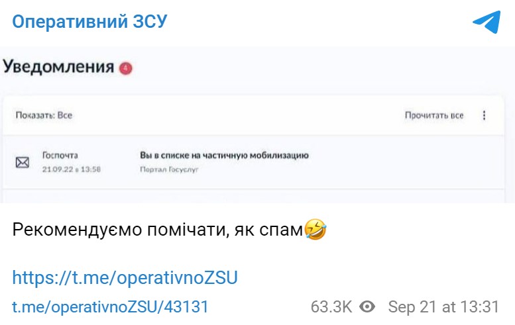Open the https://t.me/operativnoZSU link
This screenshot has width=515, height=325.
(125, 278)
